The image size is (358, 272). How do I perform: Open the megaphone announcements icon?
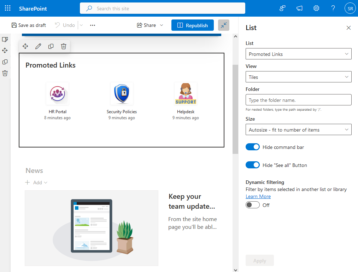tap(299, 8)
